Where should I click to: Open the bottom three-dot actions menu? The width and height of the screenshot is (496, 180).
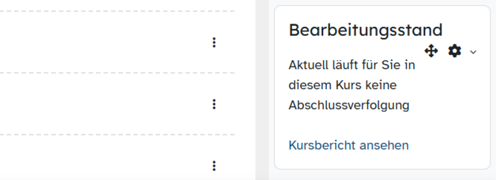(x=214, y=166)
